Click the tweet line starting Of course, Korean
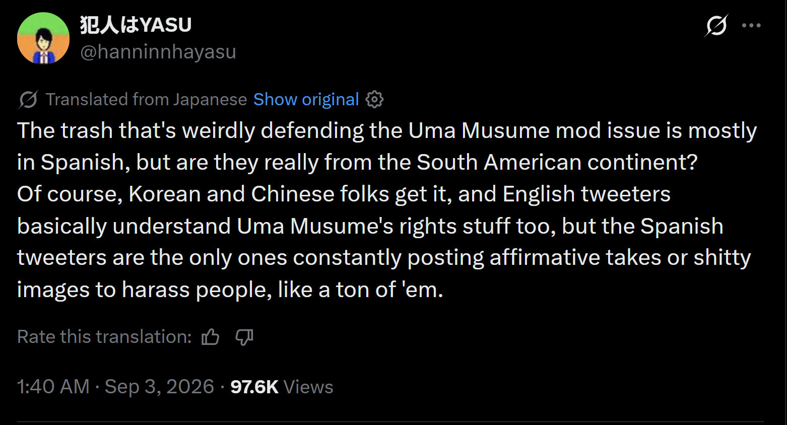The image size is (787, 425). point(344,194)
